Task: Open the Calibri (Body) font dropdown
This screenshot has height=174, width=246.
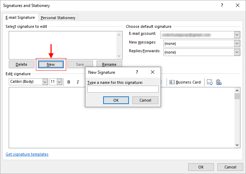Action: pyautogui.click(x=45, y=82)
